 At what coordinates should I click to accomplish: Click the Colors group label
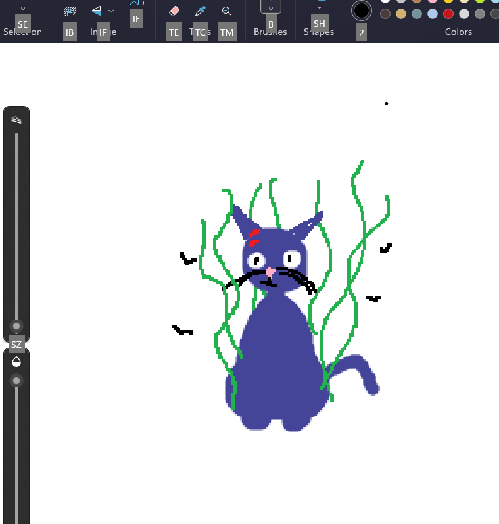click(x=458, y=32)
